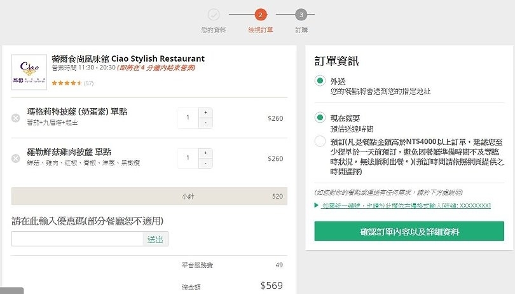Click step 2 order review circle
The image size is (515, 294).
(x=259, y=15)
